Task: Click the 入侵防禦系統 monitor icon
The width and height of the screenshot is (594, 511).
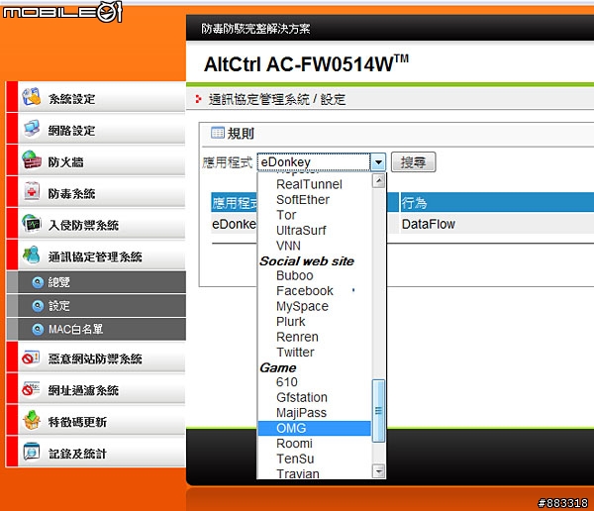Action: [31, 223]
